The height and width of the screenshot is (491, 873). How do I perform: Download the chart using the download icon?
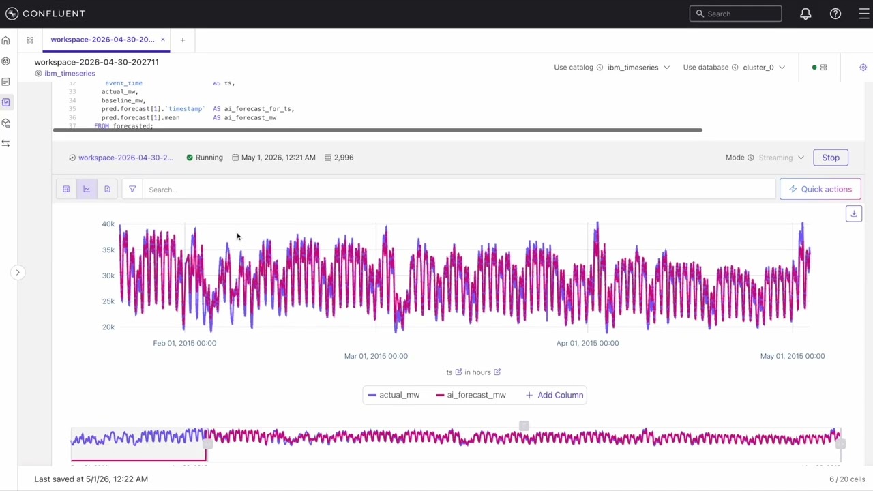pos(853,214)
